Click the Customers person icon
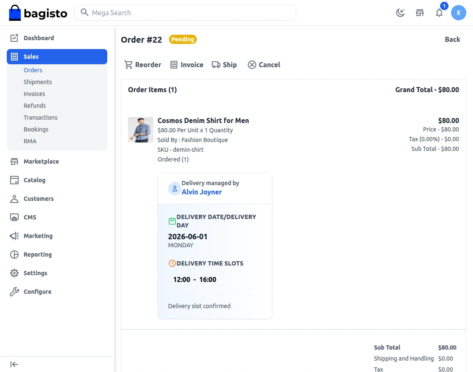 click(14, 199)
